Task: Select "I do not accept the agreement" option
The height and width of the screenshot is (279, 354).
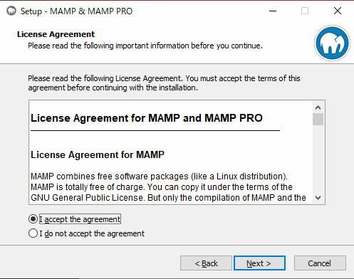Action: click(x=33, y=233)
